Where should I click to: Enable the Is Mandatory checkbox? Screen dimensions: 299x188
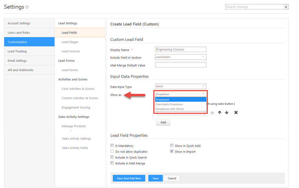(112, 146)
